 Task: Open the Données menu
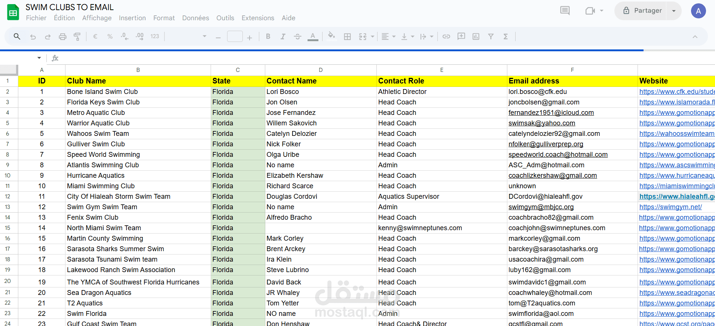[196, 18]
